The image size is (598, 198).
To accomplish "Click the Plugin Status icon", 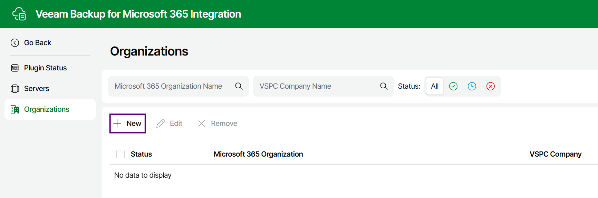I will 15,68.
